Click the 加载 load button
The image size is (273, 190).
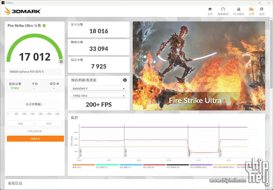click(20, 124)
